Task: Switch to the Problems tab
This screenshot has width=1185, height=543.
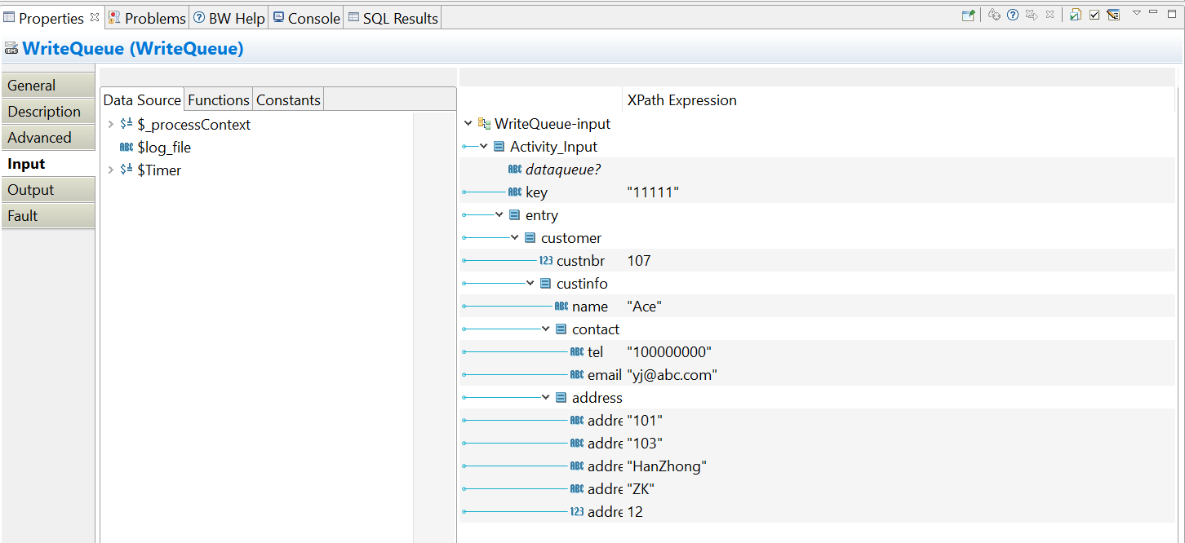Action: pos(147,18)
